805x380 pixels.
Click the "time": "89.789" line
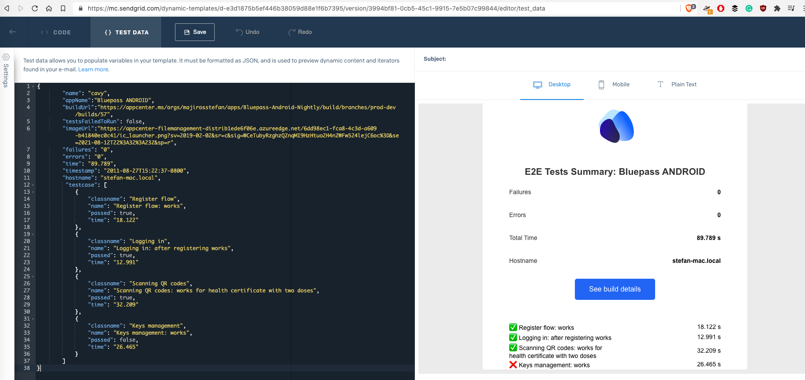pyautogui.click(x=89, y=164)
